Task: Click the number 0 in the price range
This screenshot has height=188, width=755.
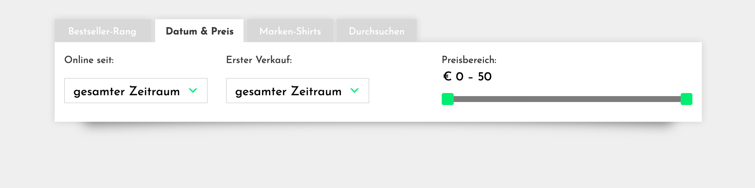Action: 459,77
